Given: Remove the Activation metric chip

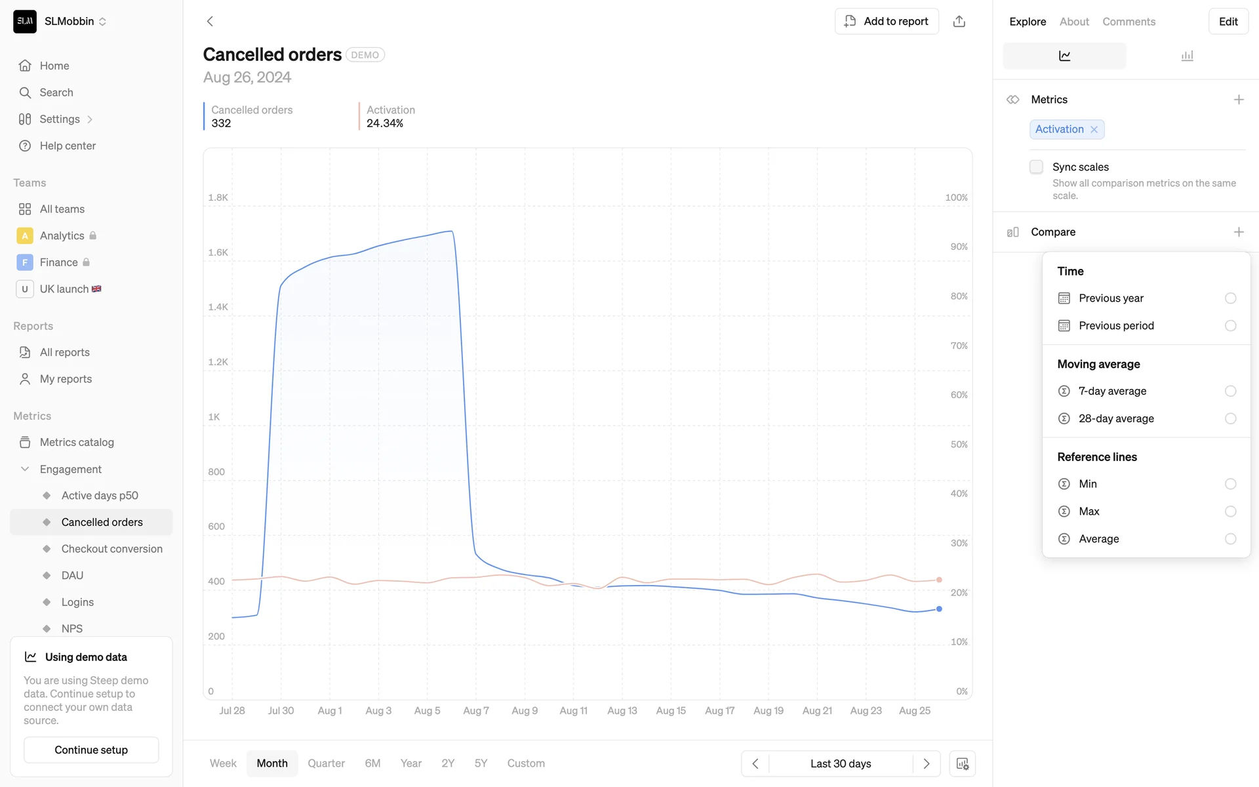Looking at the screenshot, I should (x=1094, y=130).
